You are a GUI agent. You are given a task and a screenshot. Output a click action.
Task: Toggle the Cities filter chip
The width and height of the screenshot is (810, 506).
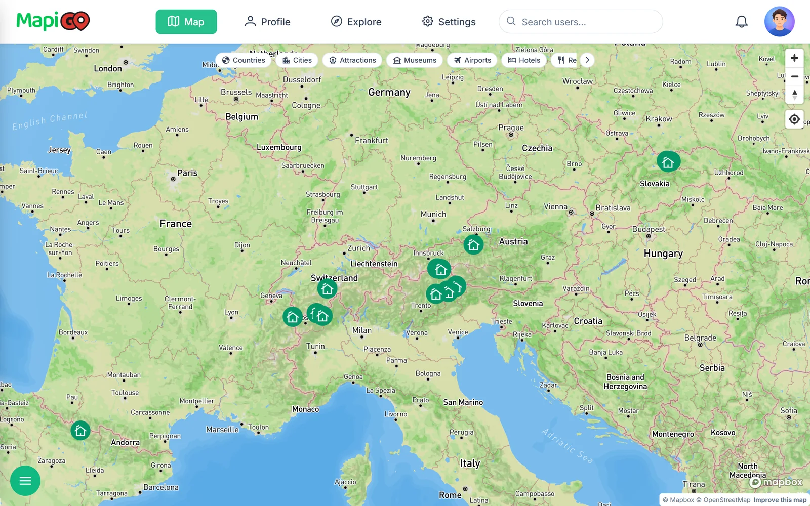pos(297,60)
